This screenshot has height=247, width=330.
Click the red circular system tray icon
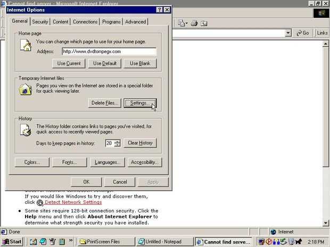(x=269, y=242)
